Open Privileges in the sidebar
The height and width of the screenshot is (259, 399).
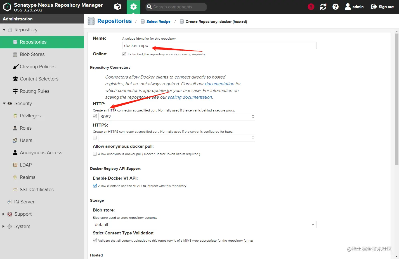click(x=42, y=116)
